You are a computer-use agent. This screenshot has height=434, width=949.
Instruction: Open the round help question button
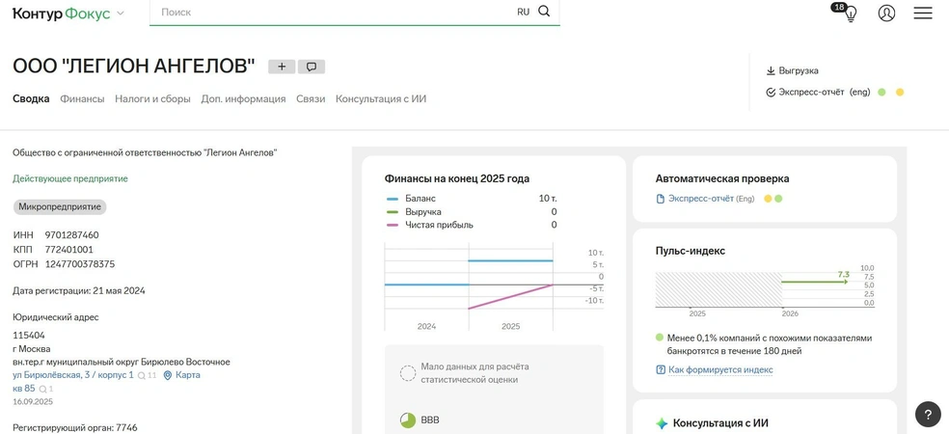(x=928, y=414)
